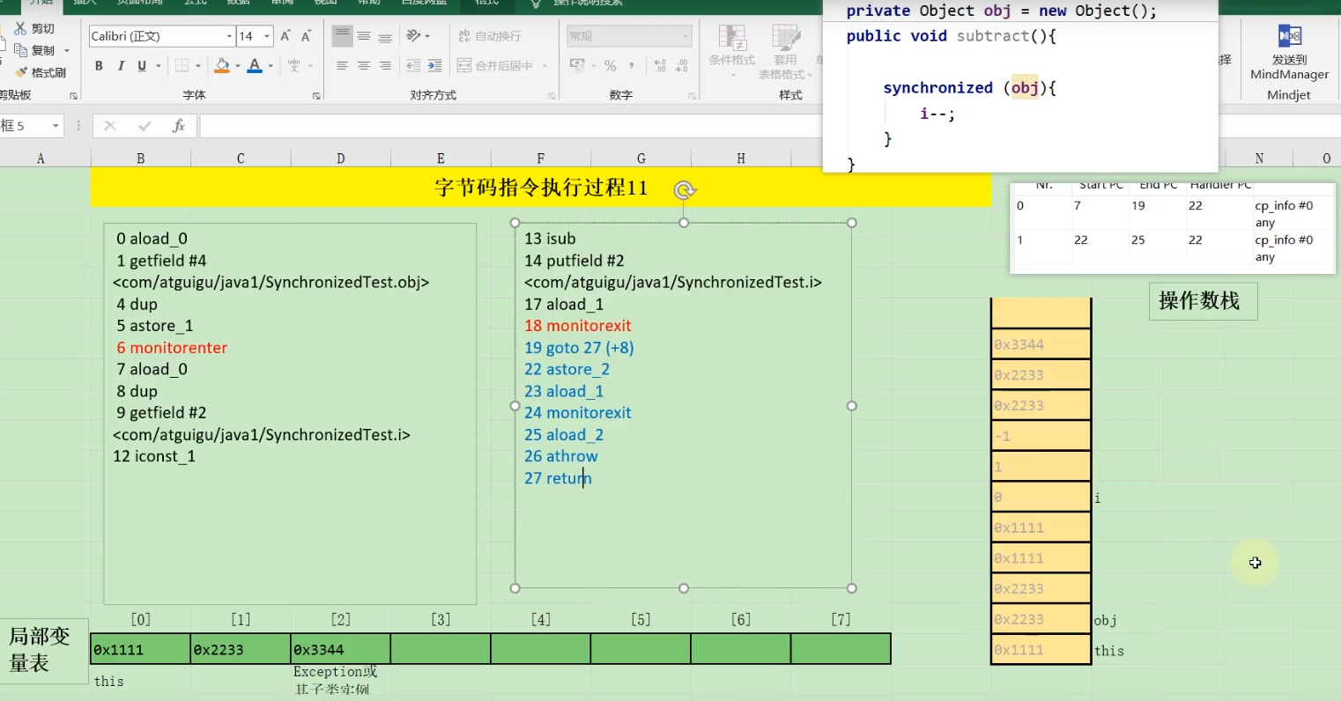The height and width of the screenshot is (701, 1341).
Task: Click the text orientation icon
Action: [413, 36]
